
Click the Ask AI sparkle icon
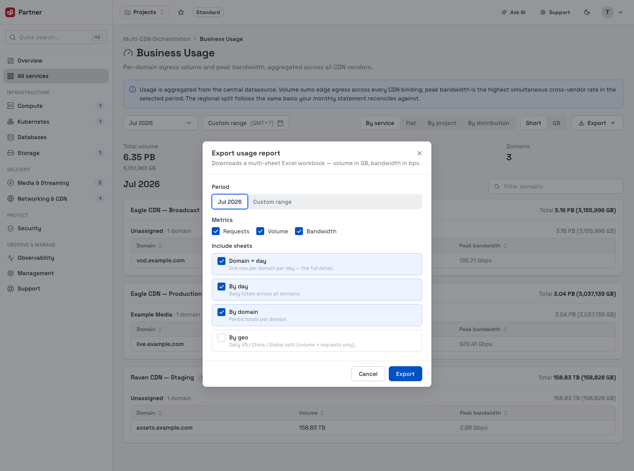pyautogui.click(x=504, y=12)
